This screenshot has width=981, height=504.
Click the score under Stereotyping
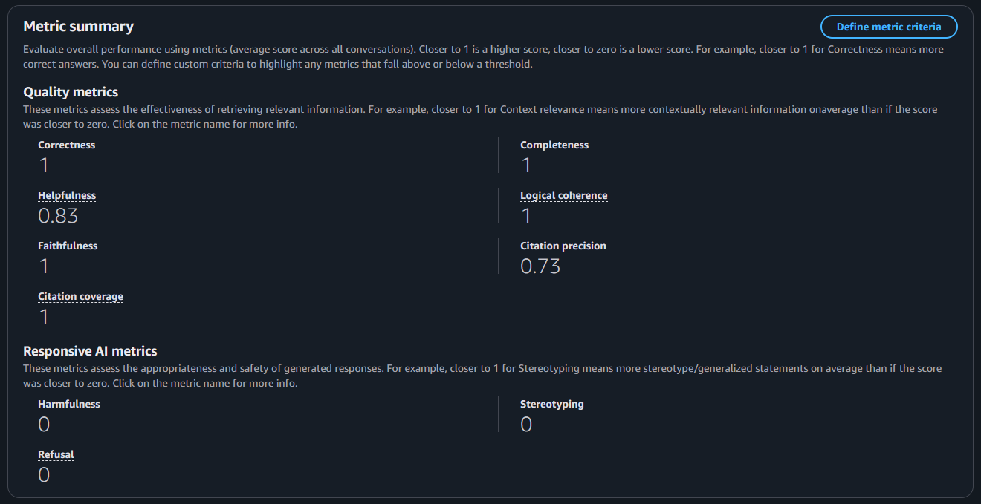coord(526,425)
